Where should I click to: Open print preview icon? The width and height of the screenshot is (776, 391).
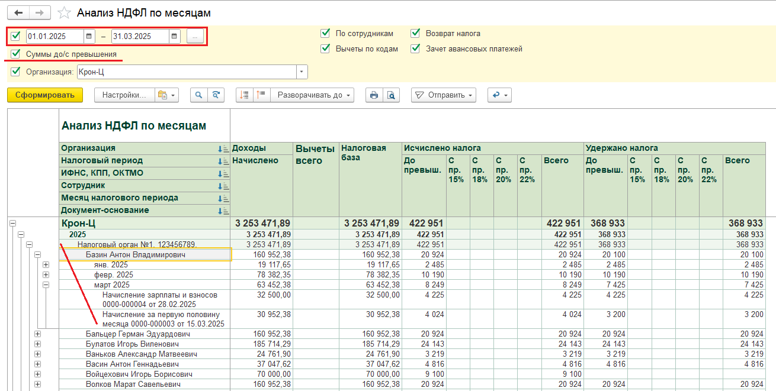391,95
